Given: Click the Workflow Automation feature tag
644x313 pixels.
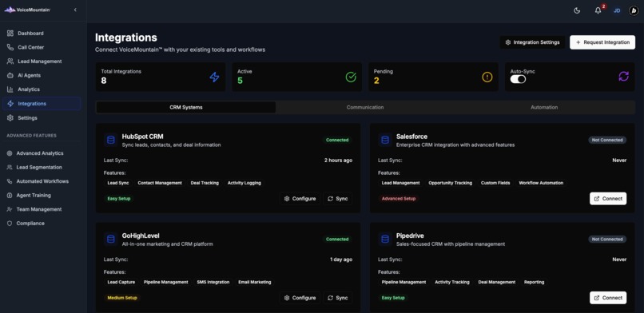Looking at the screenshot, I should (x=541, y=183).
